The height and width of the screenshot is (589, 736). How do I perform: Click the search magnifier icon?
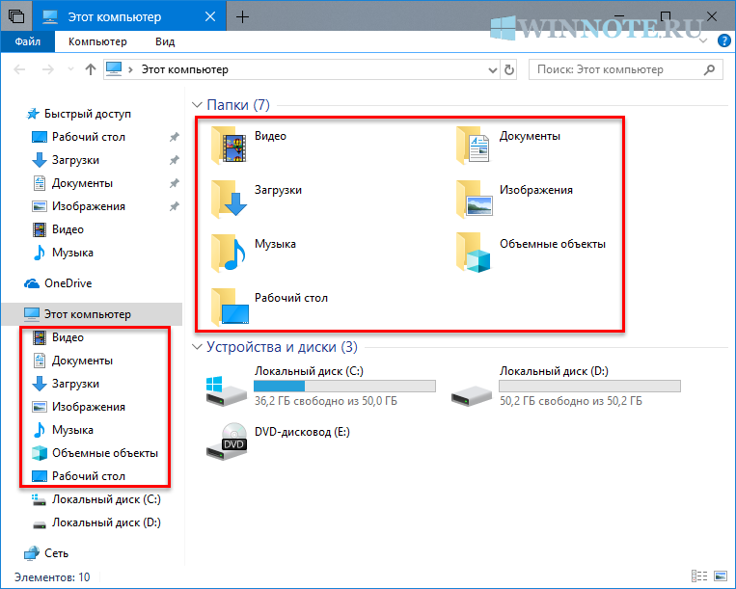point(709,69)
